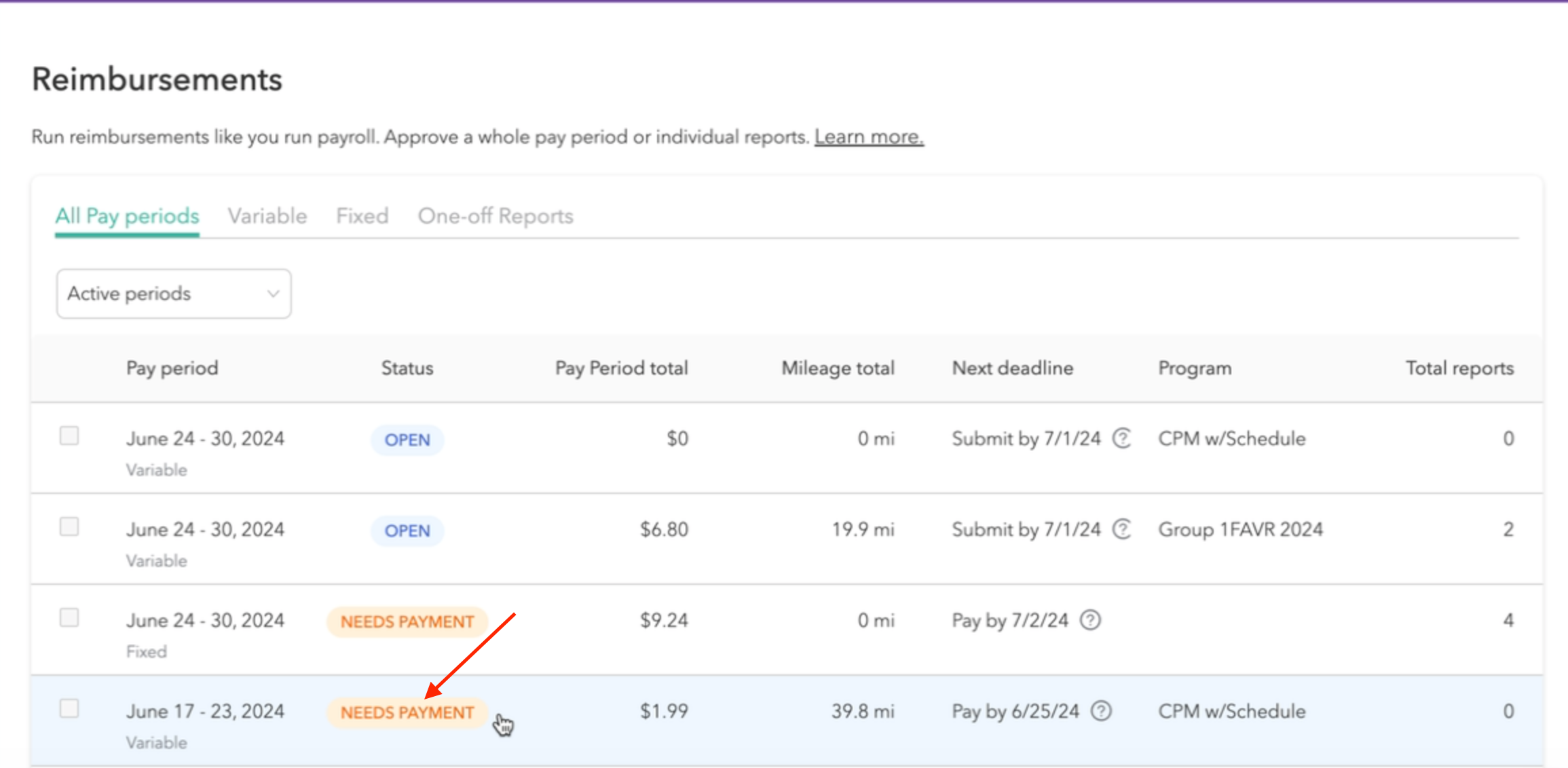Click the Status column header
The image size is (1568, 768).
pyautogui.click(x=407, y=368)
